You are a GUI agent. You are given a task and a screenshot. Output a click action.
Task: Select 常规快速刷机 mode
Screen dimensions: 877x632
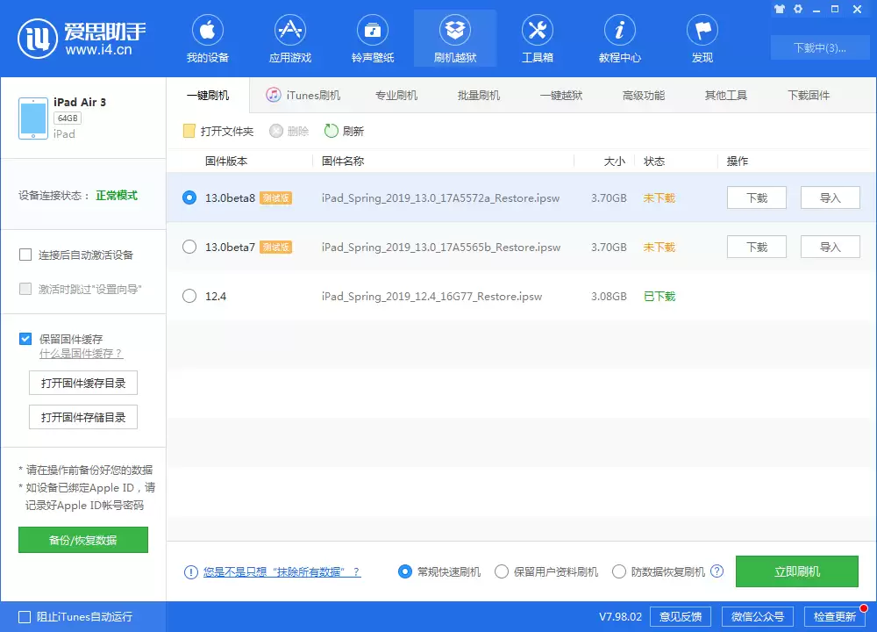tap(405, 571)
